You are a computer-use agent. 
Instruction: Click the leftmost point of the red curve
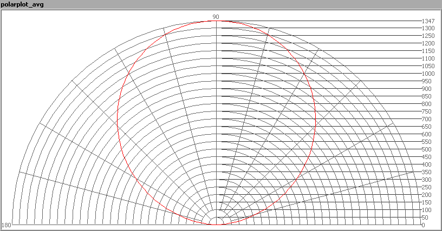click(118, 123)
